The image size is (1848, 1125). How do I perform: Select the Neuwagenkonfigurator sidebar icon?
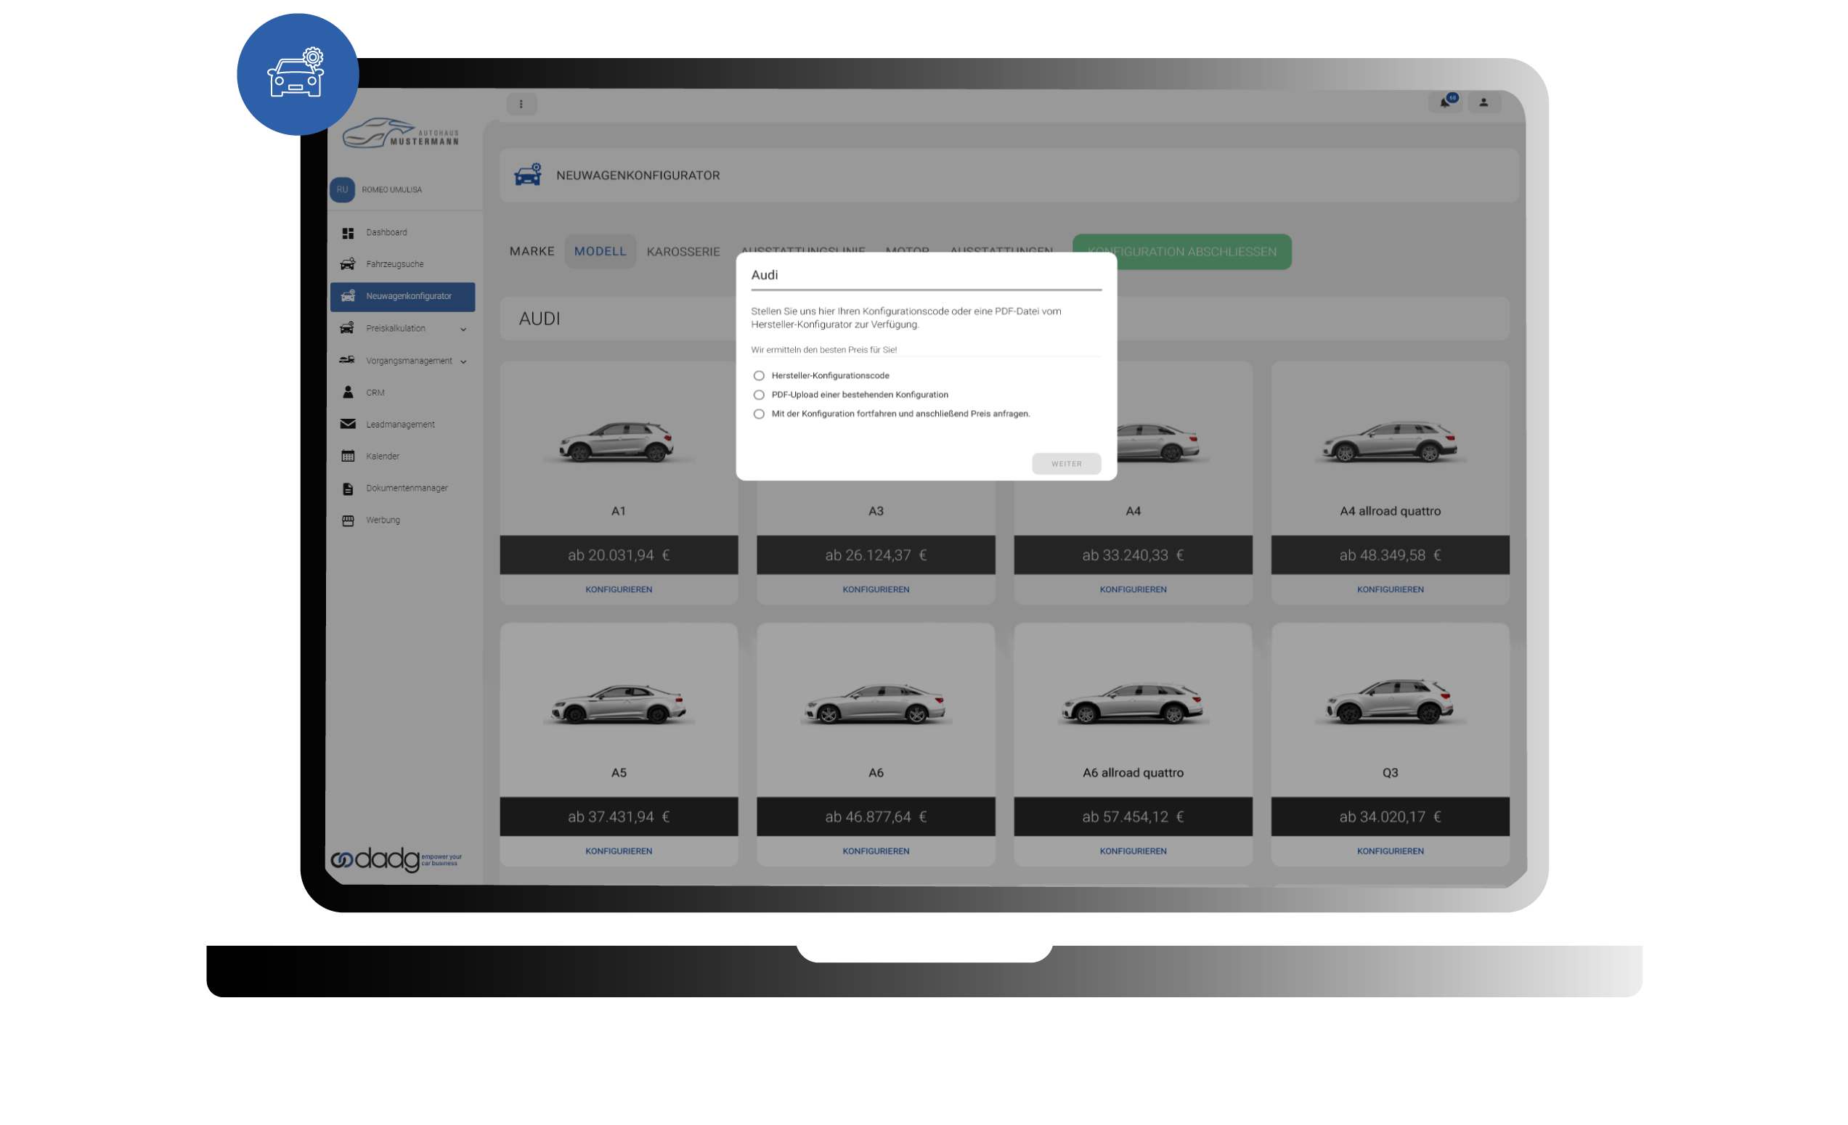(348, 297)
